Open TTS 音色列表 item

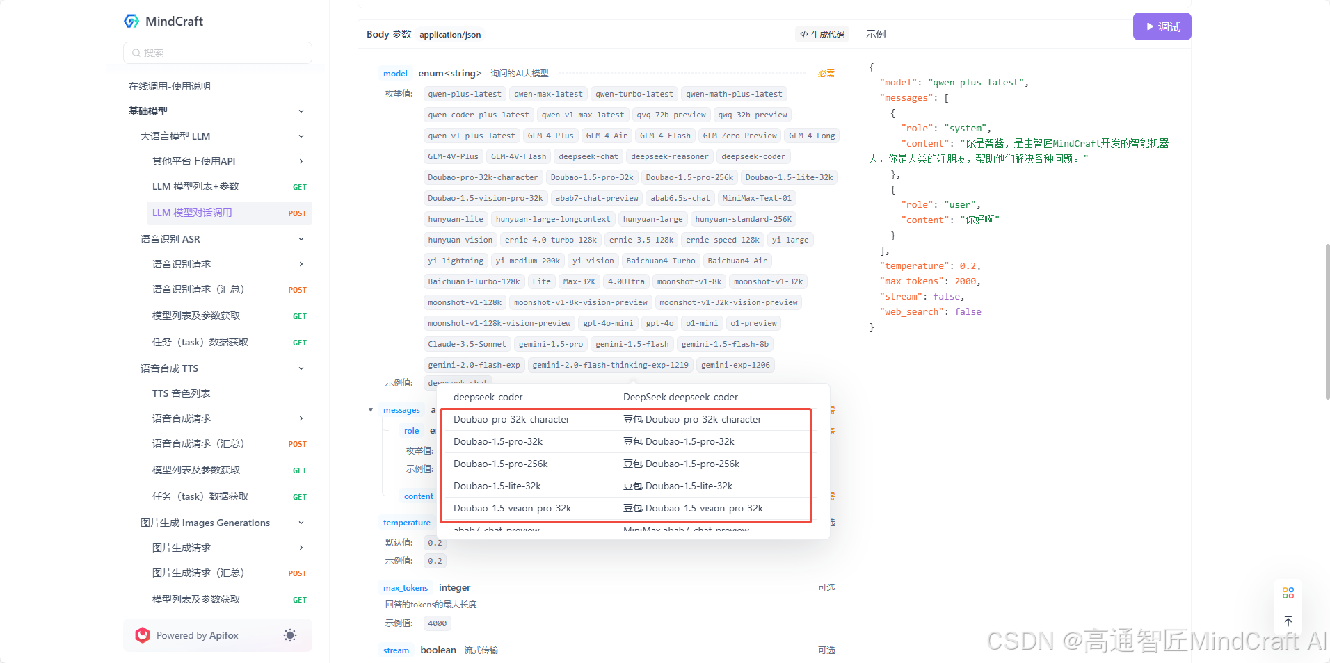click(x=182, y=393)
